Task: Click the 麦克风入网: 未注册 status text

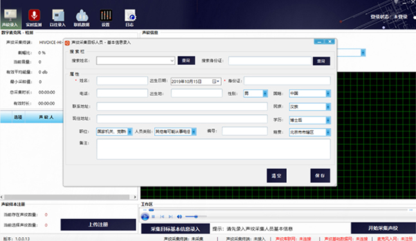Action: pos(395,239)
